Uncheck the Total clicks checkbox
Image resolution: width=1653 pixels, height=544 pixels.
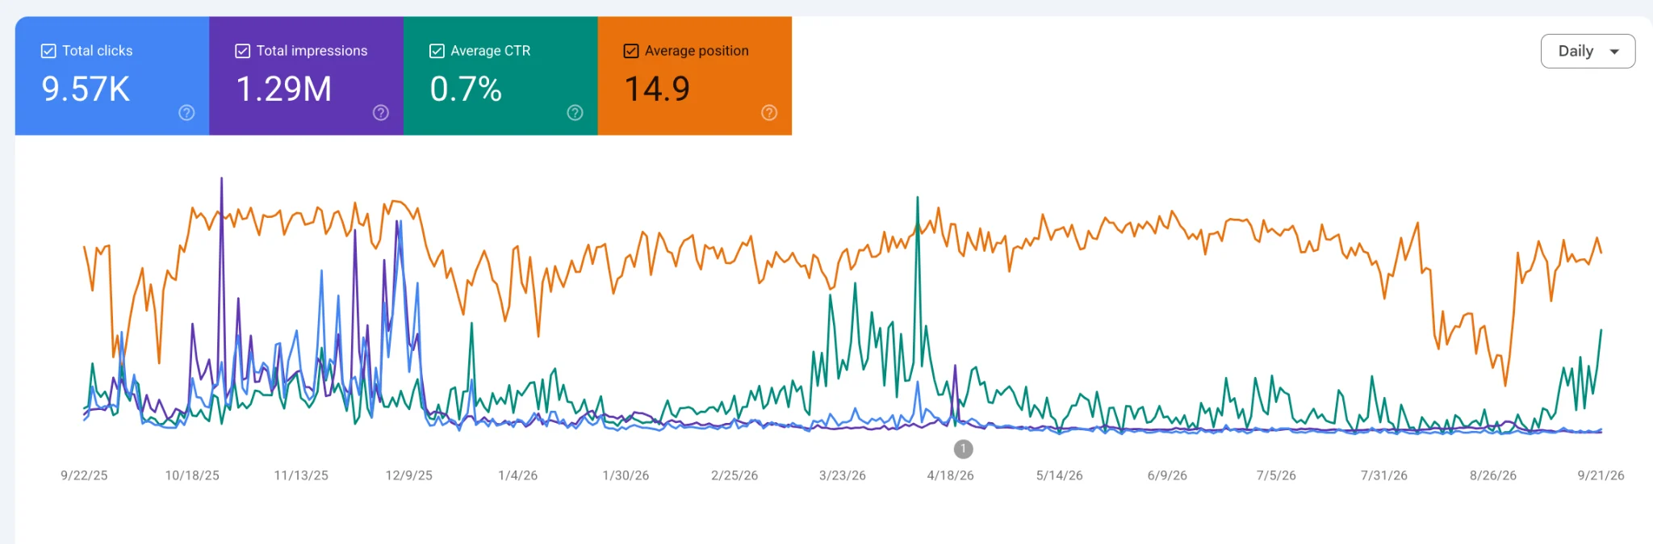[x=48, y=51]
